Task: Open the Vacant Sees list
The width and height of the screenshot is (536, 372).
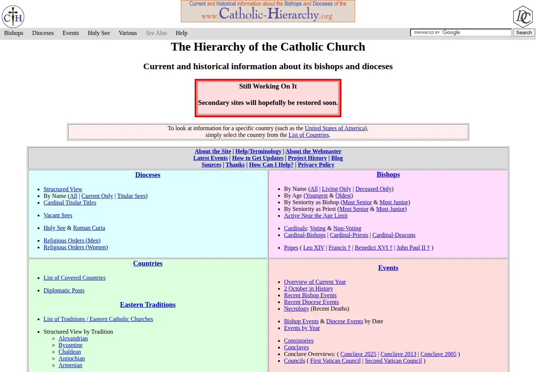Action: (x=58, y=215)
